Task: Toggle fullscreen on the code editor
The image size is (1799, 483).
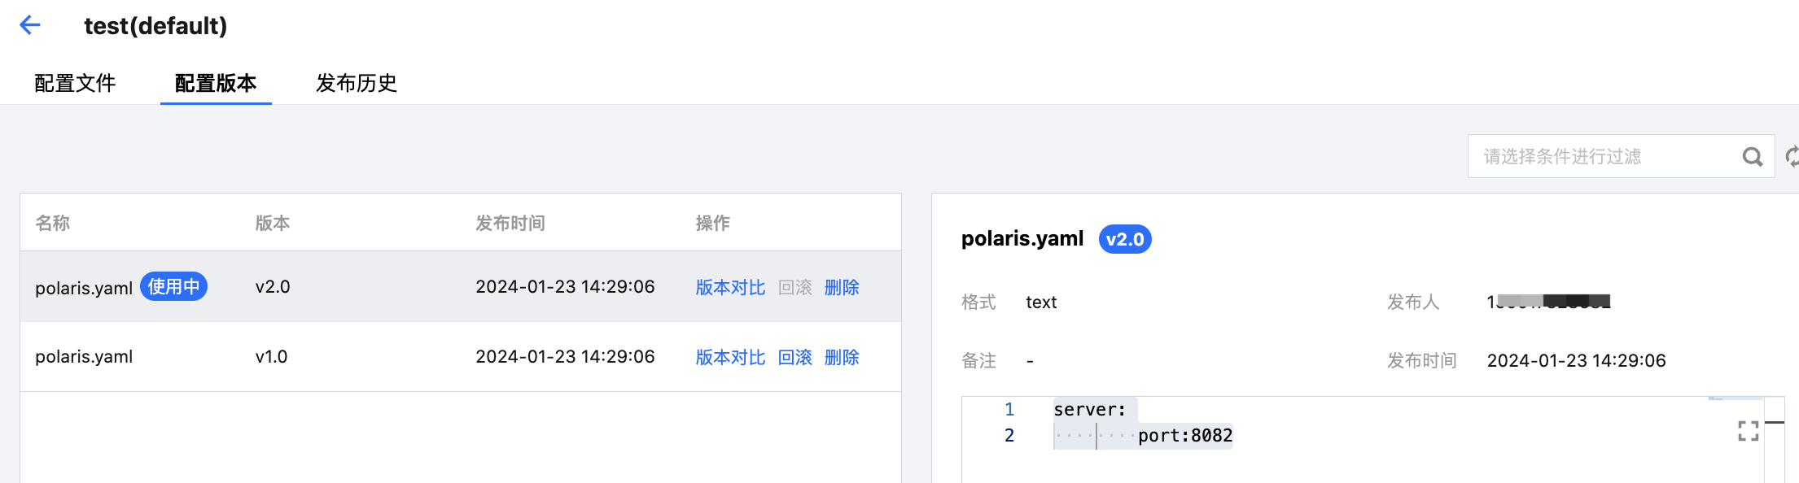Action: click(x=1749, y=431)
